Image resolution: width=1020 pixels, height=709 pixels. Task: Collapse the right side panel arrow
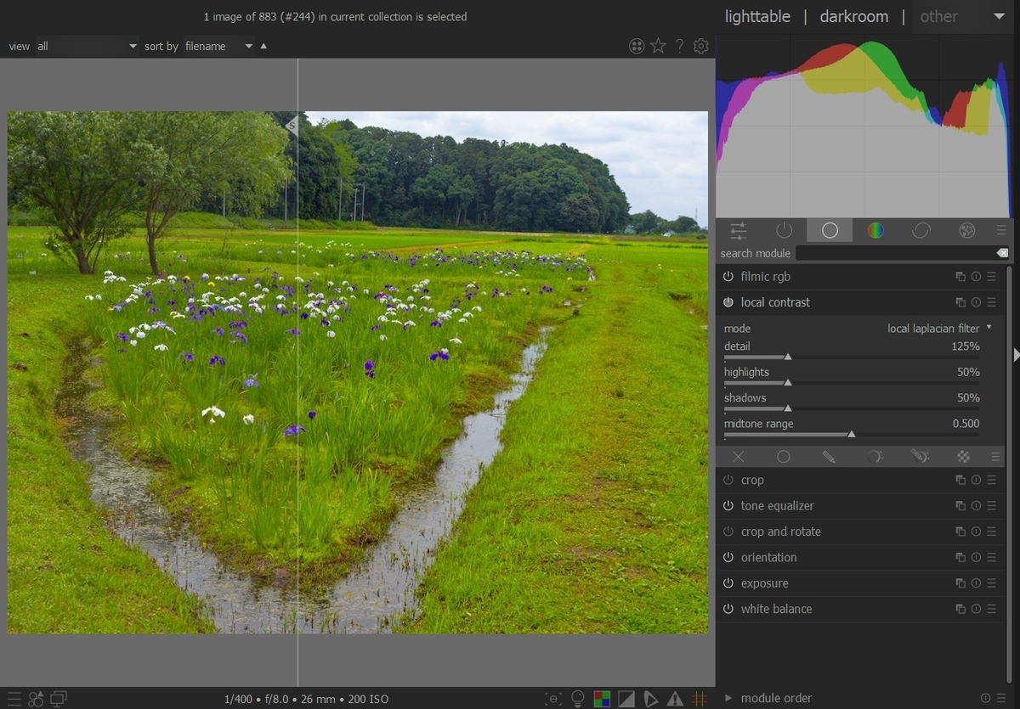1016,355
